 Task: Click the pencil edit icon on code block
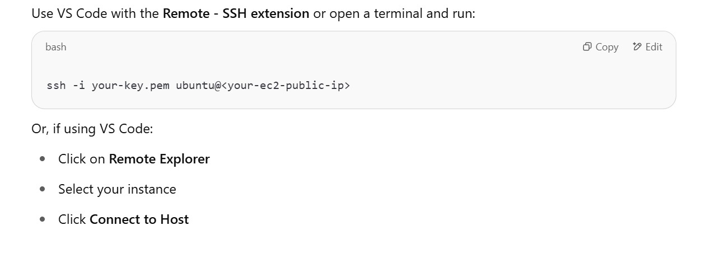point(637,47)
